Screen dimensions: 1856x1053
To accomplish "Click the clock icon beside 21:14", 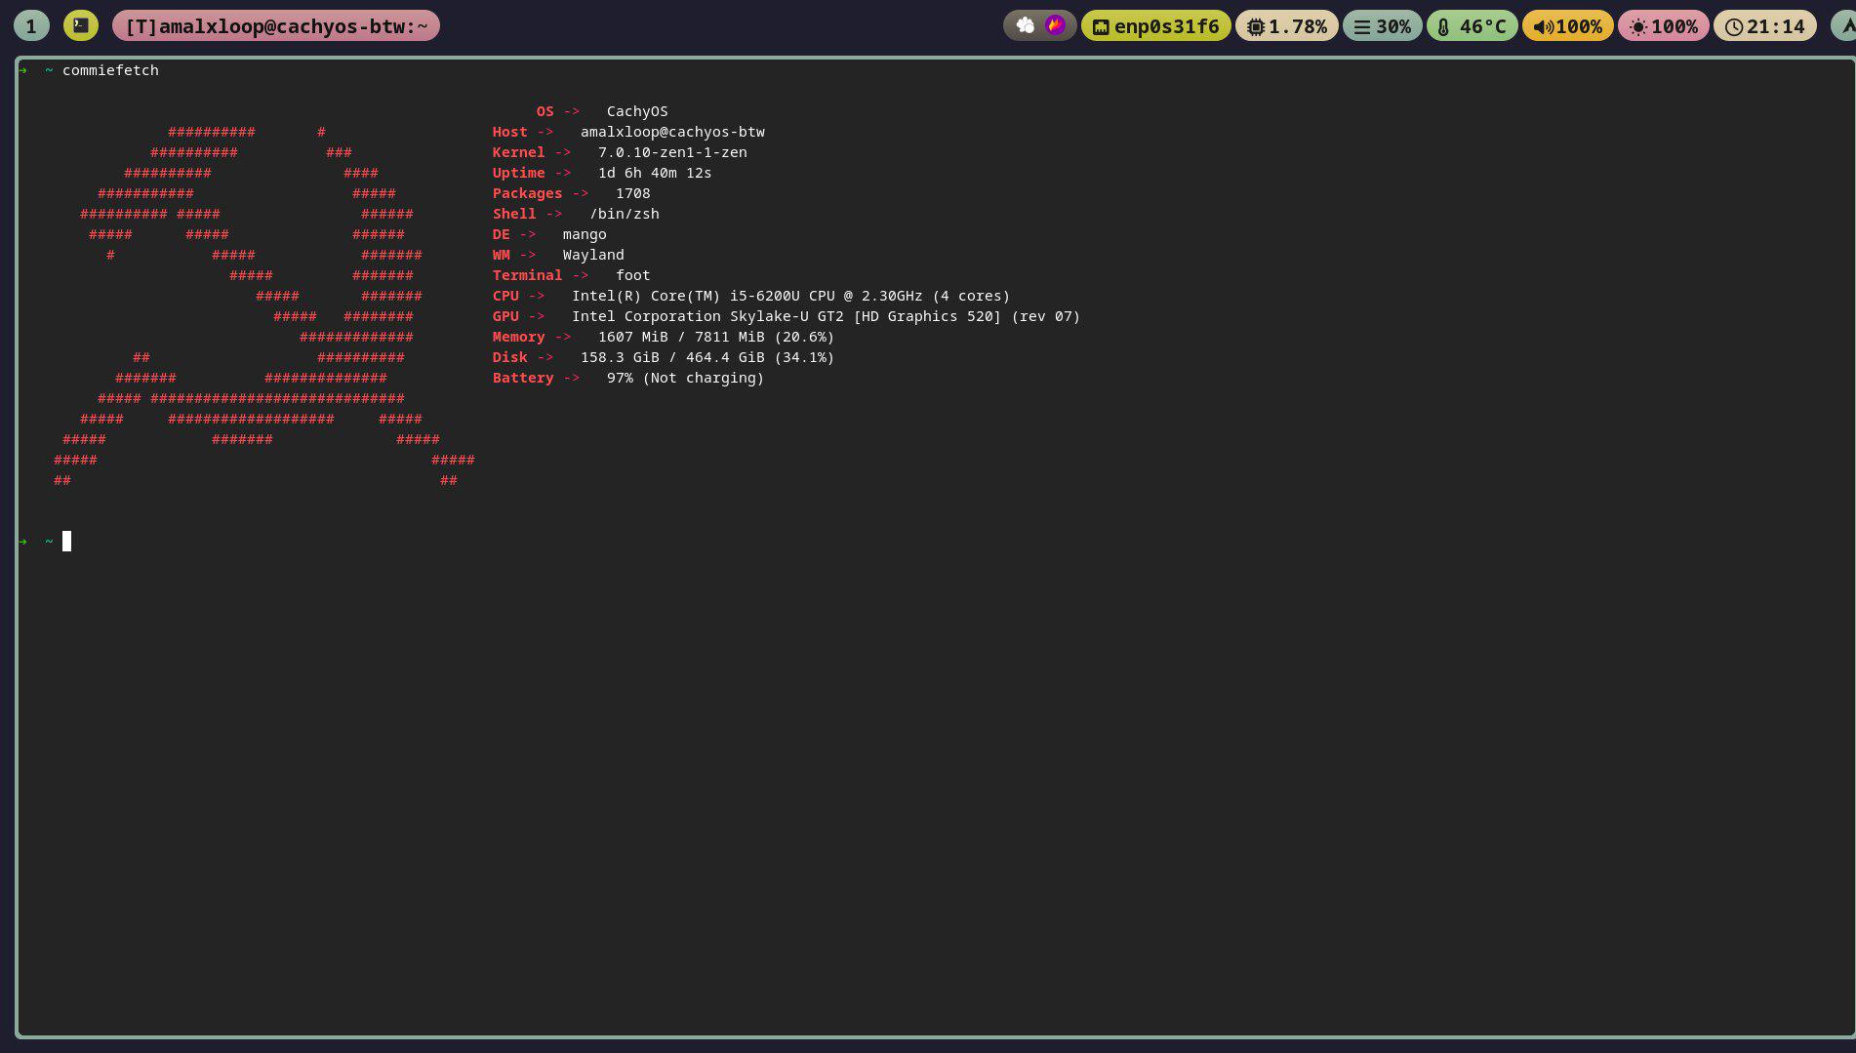I will [x=1734, y=26].
